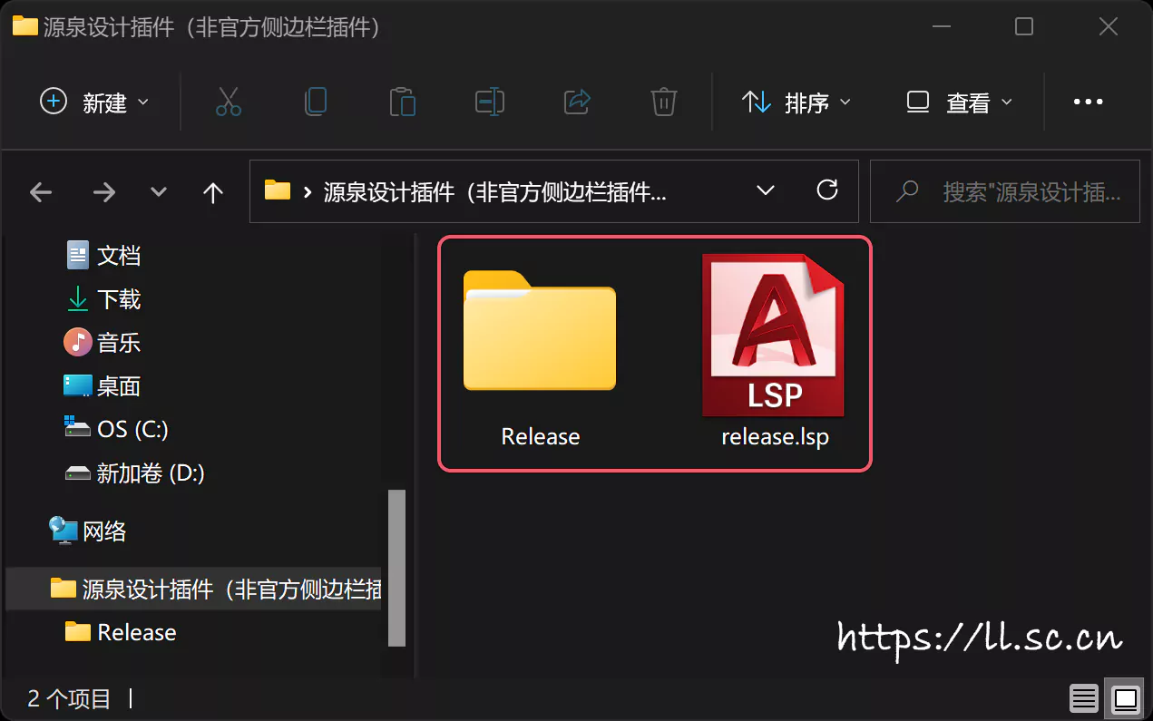
Task: Click the navigation pane scrollbar
Action: 396,568
